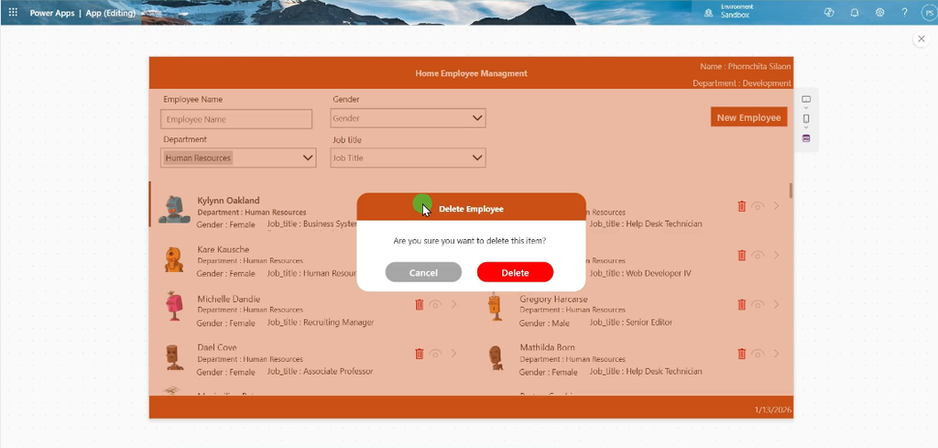Click the name Dael Cove
The width and height of the screenshot is (938, 448).
[x=217, y=347]
